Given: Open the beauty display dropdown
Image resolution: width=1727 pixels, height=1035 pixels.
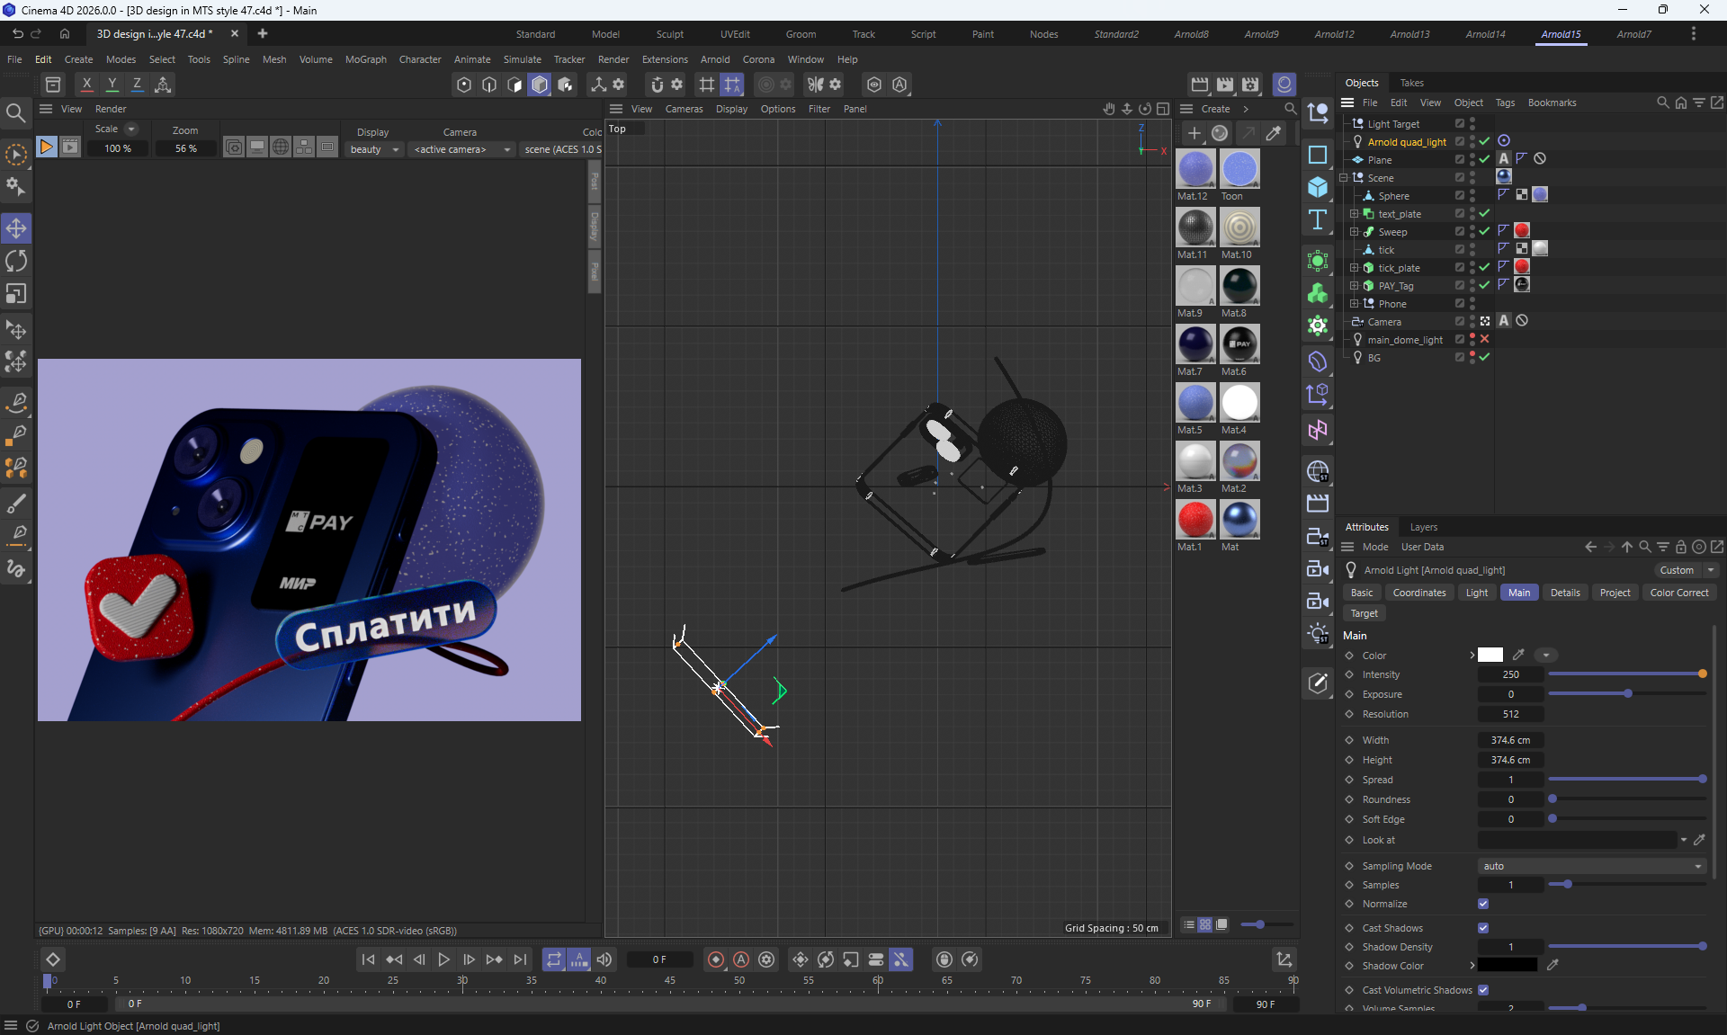Looking at the screenshot, I should pyautogui.click(x=373, y=149).
